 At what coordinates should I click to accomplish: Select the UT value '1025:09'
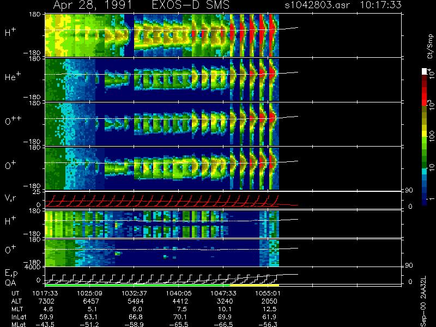tap(89, 293)
